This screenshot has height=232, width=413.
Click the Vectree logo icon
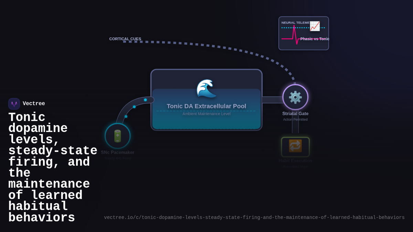(14, 104)
